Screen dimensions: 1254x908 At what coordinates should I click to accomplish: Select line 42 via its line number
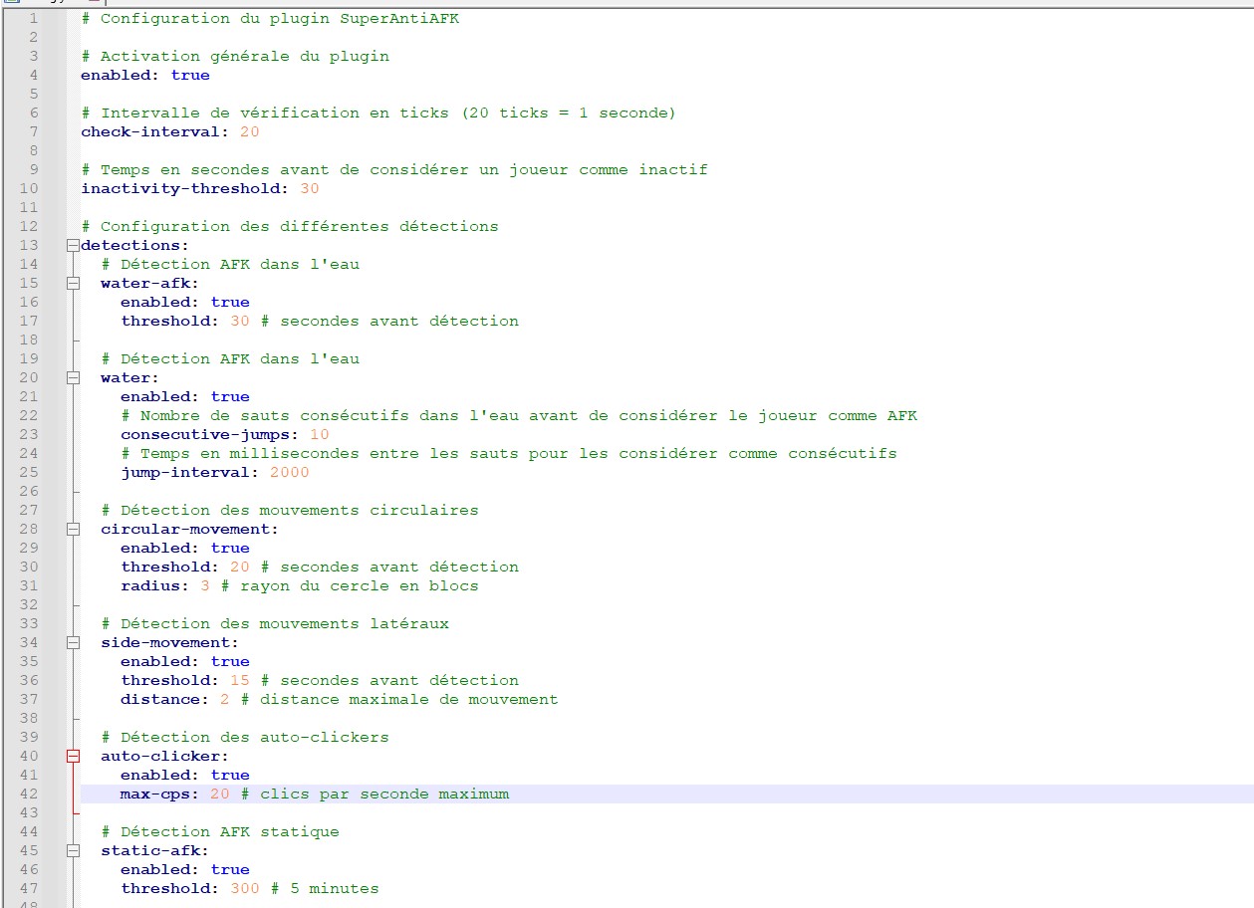(x=29, y=794)
